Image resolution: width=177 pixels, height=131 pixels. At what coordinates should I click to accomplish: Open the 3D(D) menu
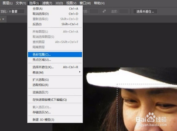(x=59, y=3)
